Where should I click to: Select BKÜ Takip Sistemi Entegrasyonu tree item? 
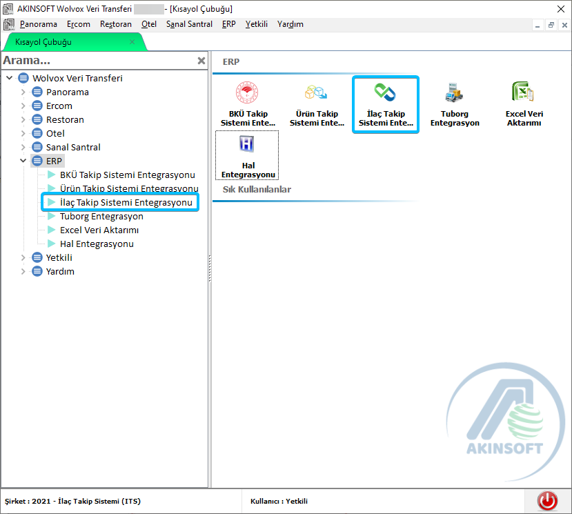(x=128, y=175)
